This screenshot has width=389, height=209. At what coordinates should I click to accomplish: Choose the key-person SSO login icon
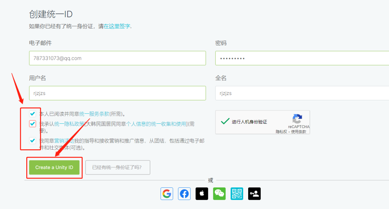point(254,194)
